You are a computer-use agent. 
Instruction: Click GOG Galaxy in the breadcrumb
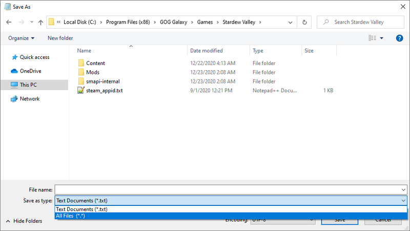[173, 22]
